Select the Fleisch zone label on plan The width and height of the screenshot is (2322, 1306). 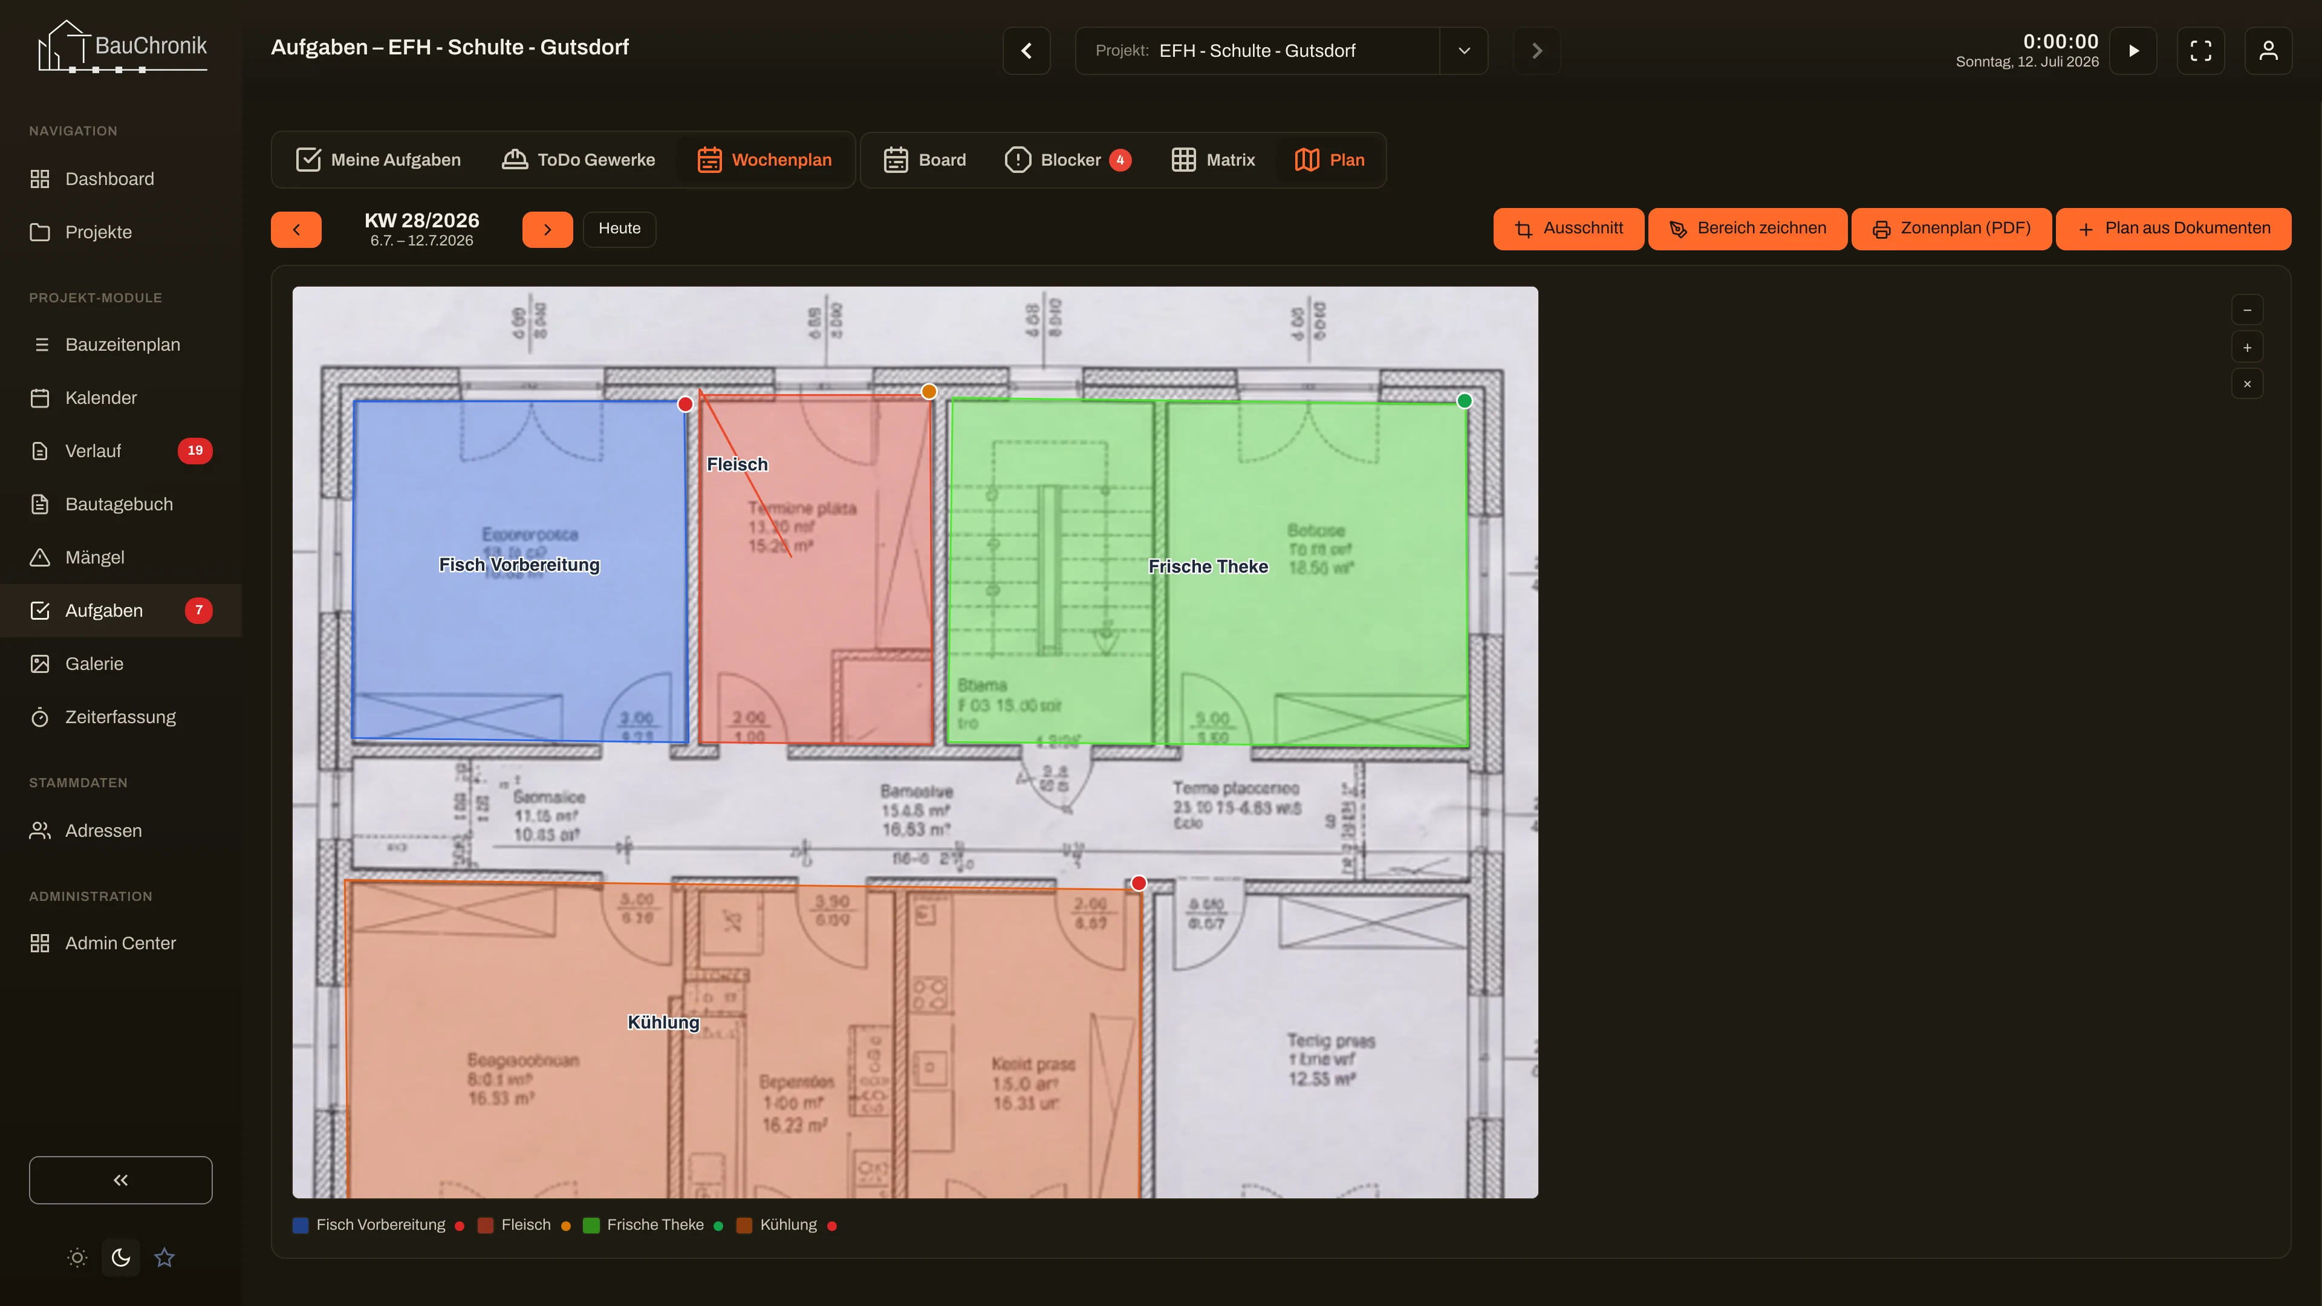[x=737, y=464]
